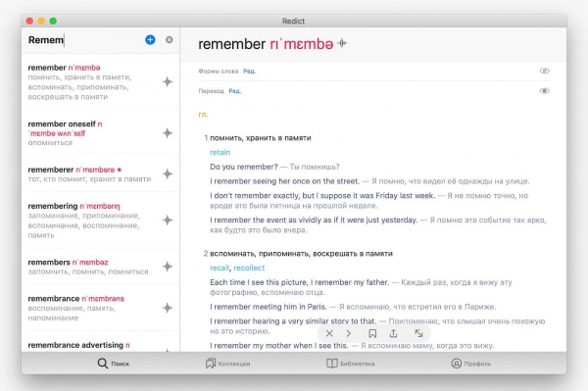
Task: Click the search input containing Remem
Action: coord(83,40)
